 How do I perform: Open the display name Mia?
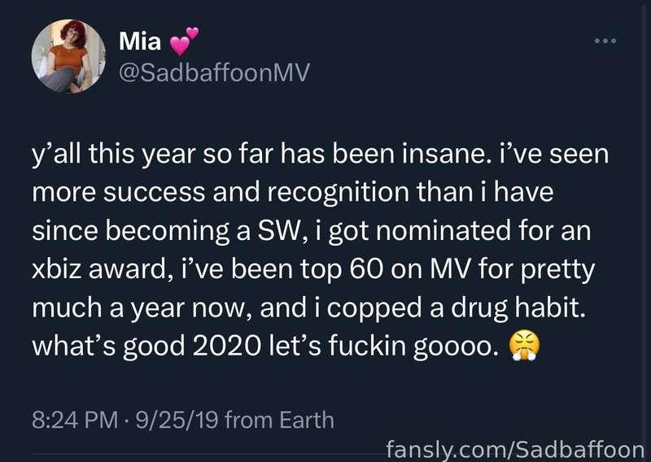point(140,41)
